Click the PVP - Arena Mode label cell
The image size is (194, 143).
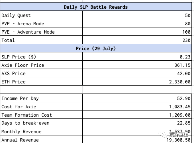pyautogui.click(x=41, y=23)
